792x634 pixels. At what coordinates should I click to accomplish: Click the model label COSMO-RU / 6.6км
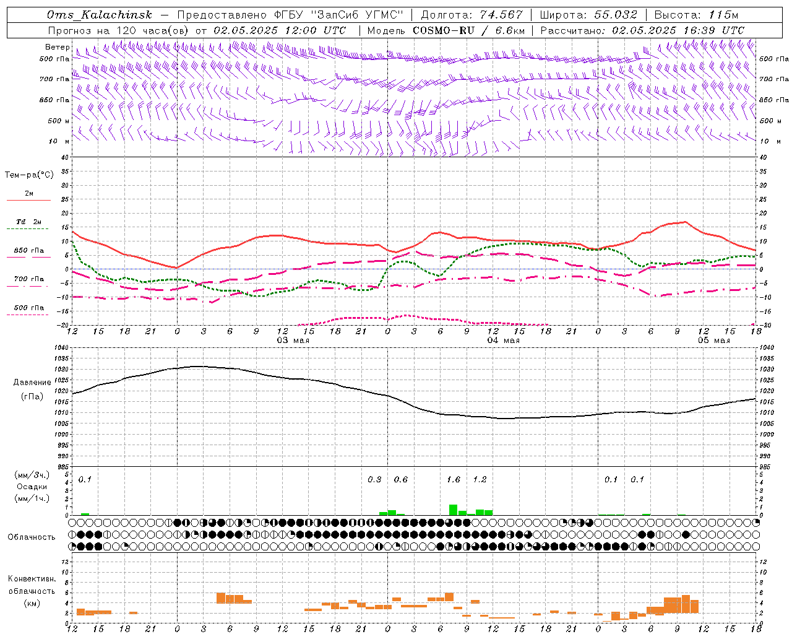[x=469, y=30]
